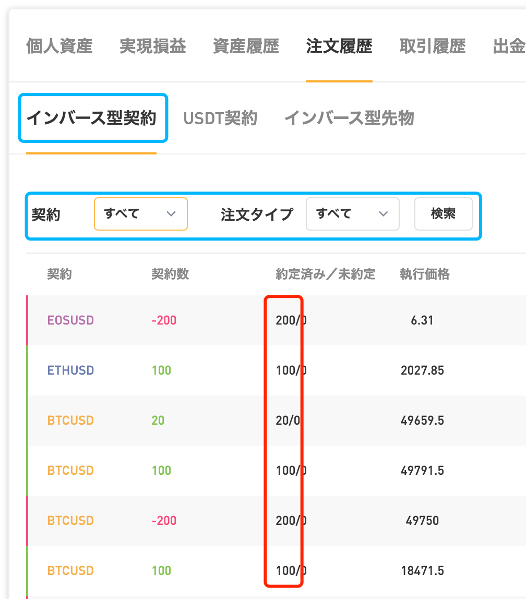Switch to the USDT契約 sub-tab
The height and width of the screenshot is (599, 526).
[x=220, y=118]
